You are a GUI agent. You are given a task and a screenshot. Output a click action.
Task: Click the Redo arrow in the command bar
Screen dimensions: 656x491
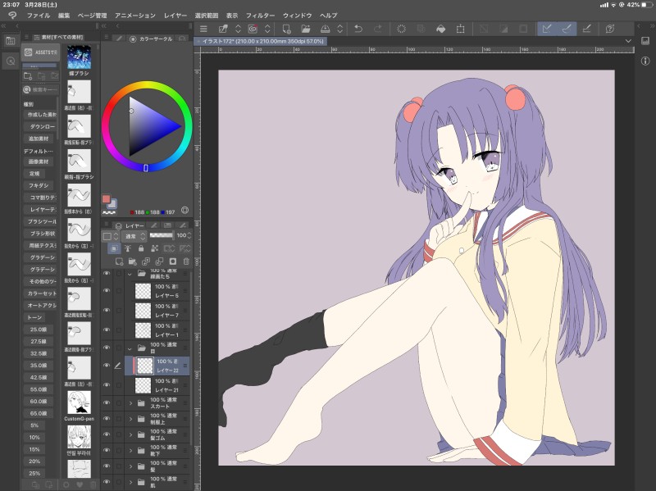[377, 29]
